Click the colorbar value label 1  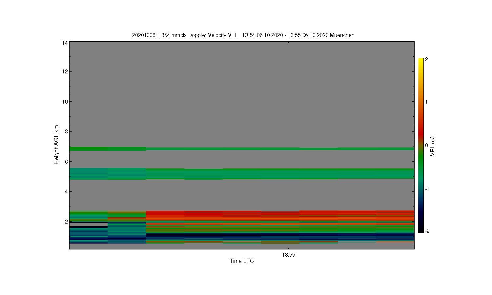coord(426,102)
